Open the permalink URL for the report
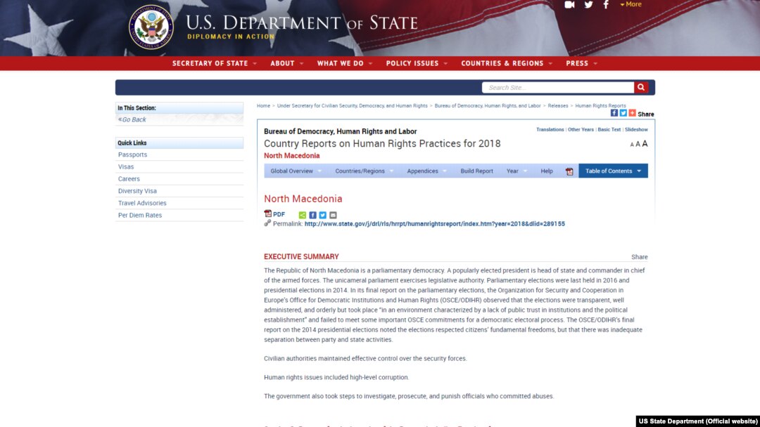 point(435,224)
